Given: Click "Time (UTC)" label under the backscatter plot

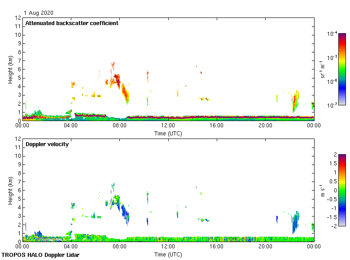Looking at the screenshot, I should [168, 134].
